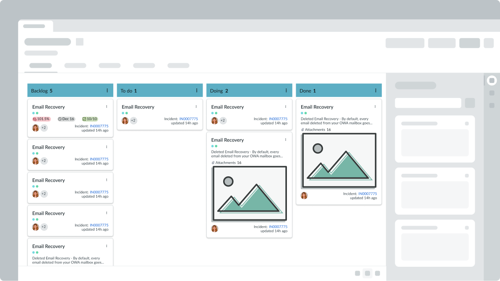Click the Dec 16 due date badge
This screenshot has width=500, height=281.
(x=66, y=119)
